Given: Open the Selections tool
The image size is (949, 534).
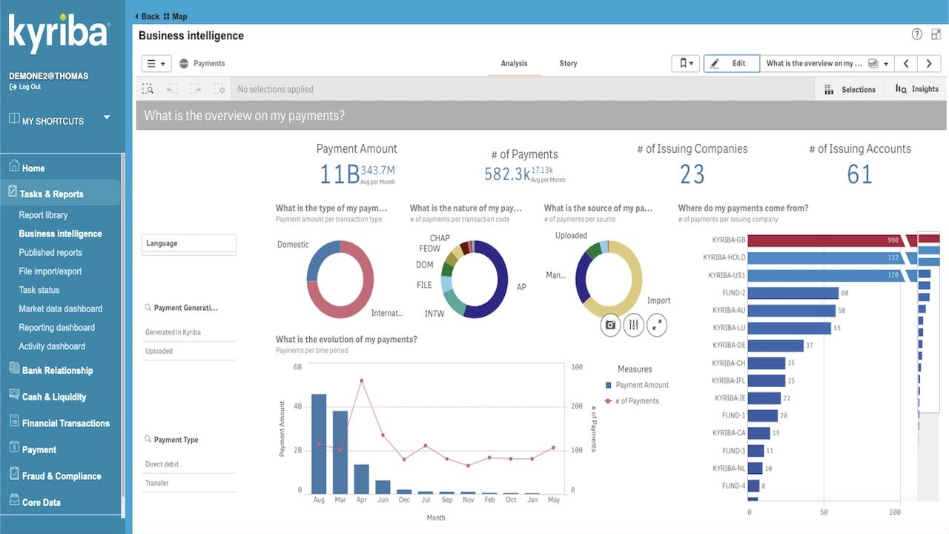Looking at the screenshot, I should point(850,89).
